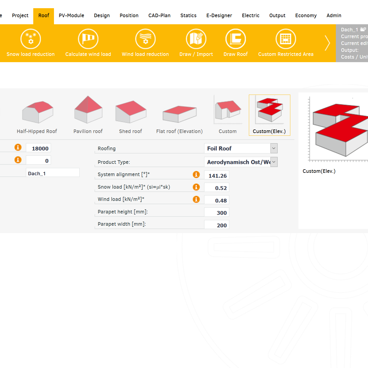This screenshot has width=368, height=368.
Task: Click the info icon beside System alignment
Action: click(x=196, y=174)
